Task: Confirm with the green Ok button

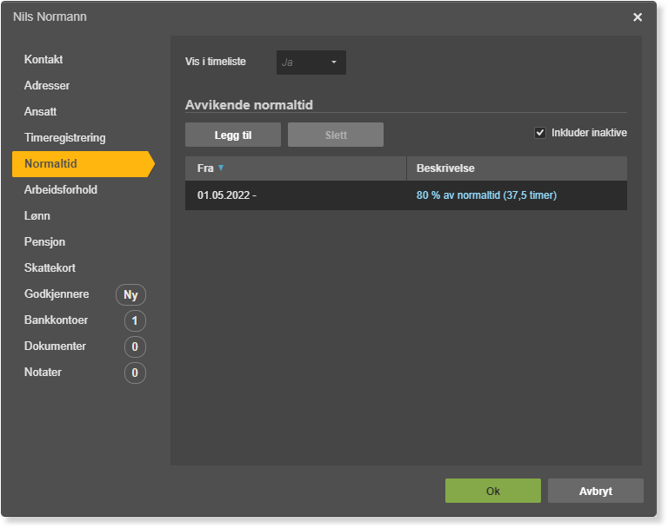Action: [493, 491]
